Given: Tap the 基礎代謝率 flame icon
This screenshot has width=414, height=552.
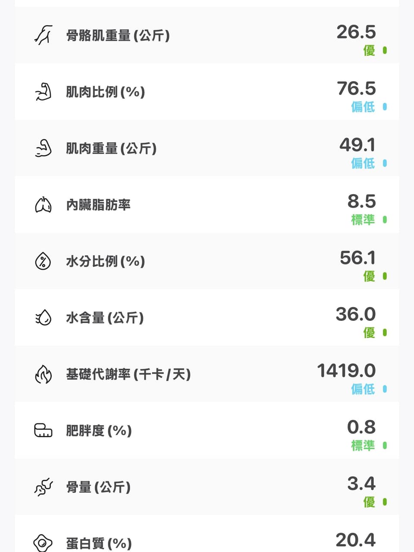Looking at the screenshot, I should 43,374.
